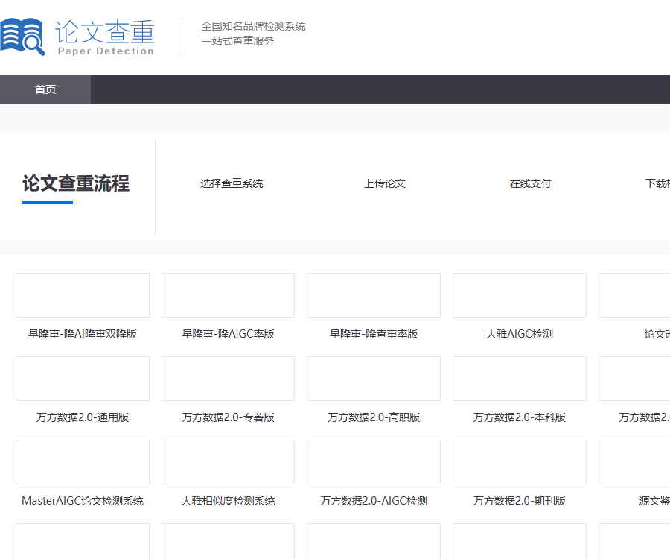Select the 万方数据2.0-专著版 link

pos(229,417)
